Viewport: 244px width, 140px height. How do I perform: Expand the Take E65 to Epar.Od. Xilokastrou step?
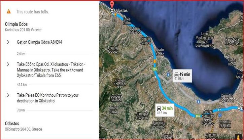pos(8,64)
